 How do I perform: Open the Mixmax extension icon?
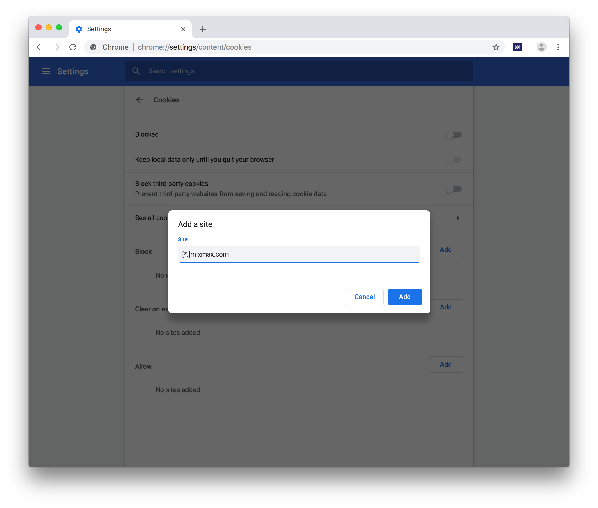pyautogui.click(x=517, y=47)
